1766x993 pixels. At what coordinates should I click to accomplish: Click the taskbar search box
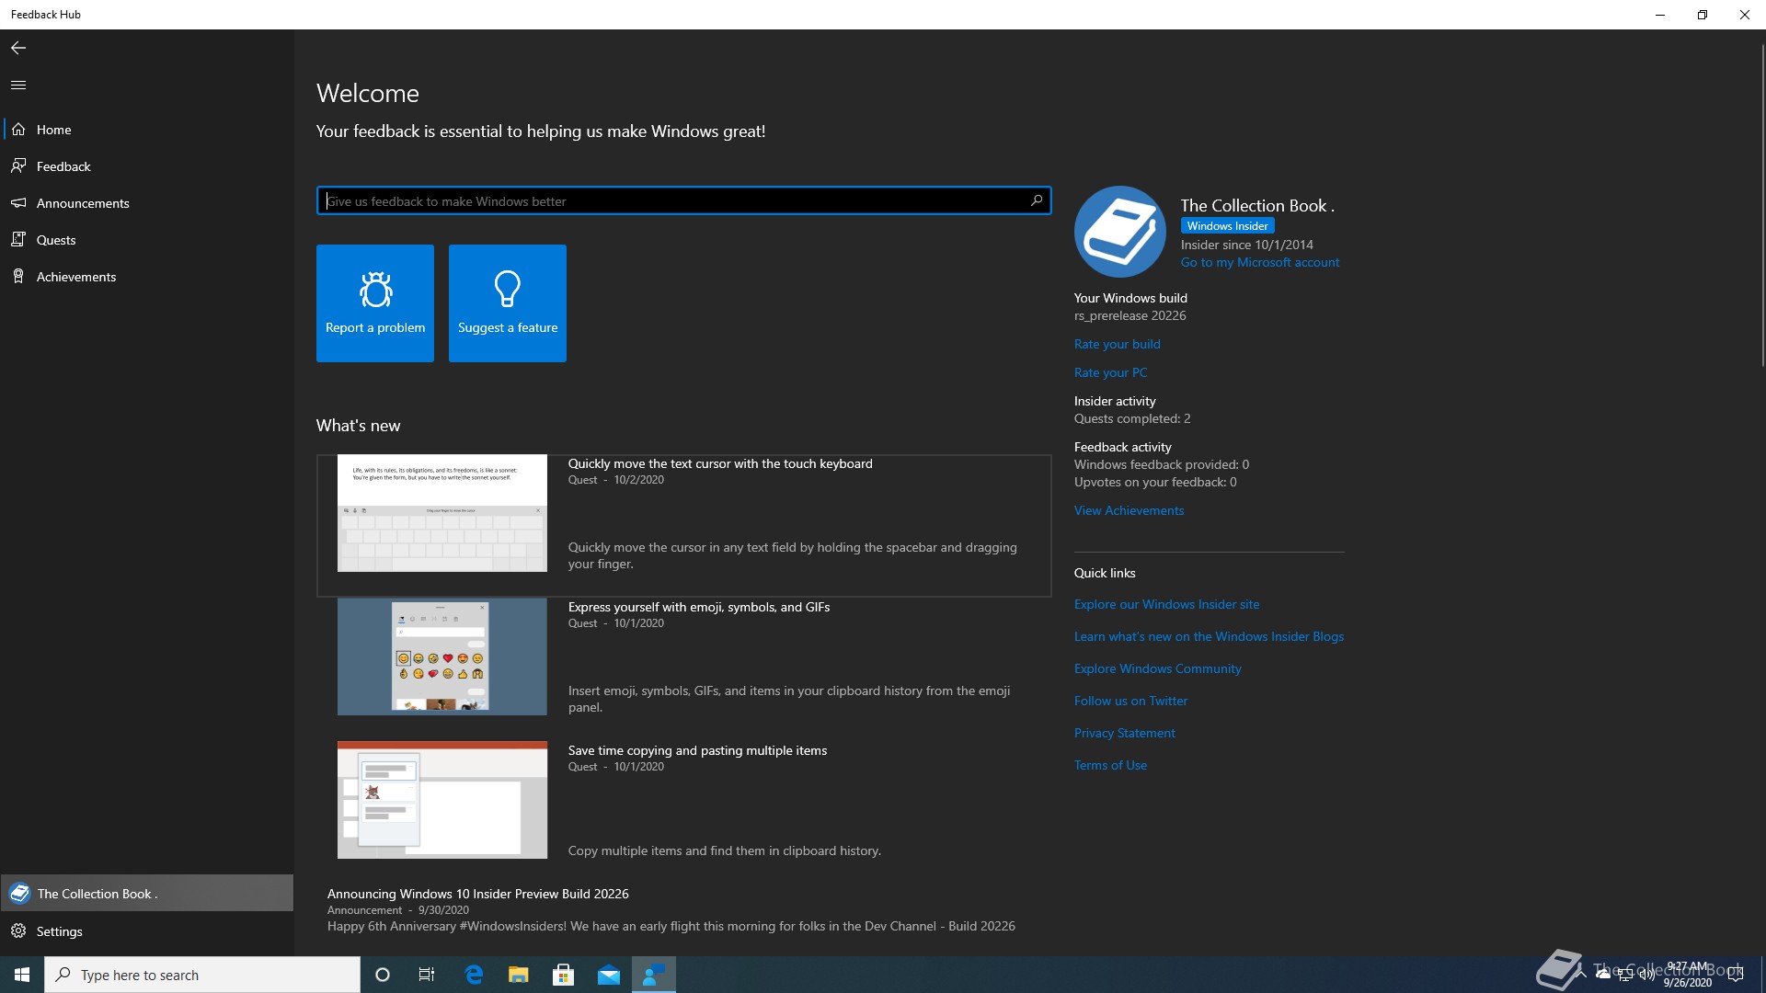[202, 975]
